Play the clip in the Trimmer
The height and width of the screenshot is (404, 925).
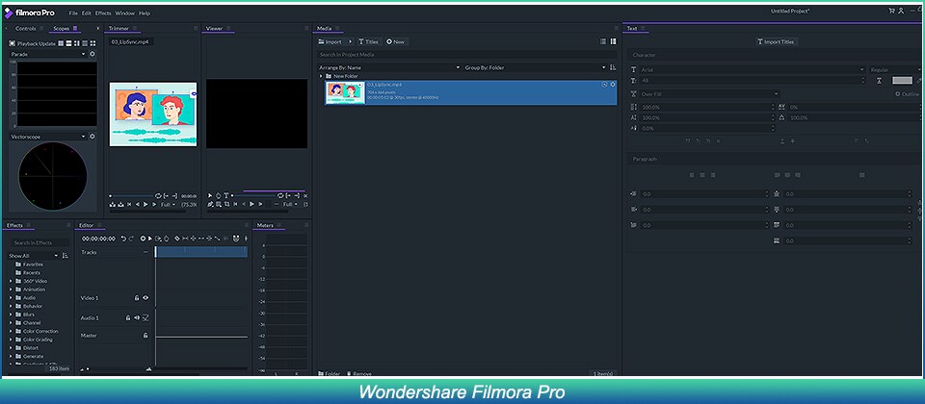pyautogui.click(x=145, y=204)
